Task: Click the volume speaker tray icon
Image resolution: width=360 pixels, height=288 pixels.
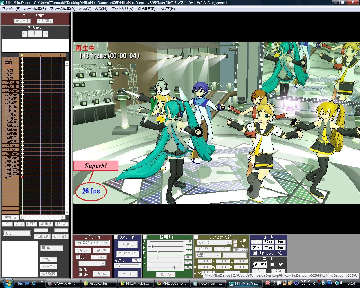Action: tap(342, 283)
